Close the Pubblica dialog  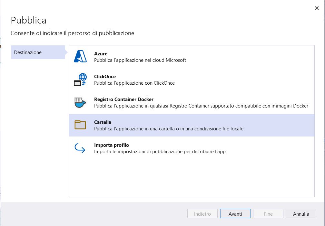[317, 8]
